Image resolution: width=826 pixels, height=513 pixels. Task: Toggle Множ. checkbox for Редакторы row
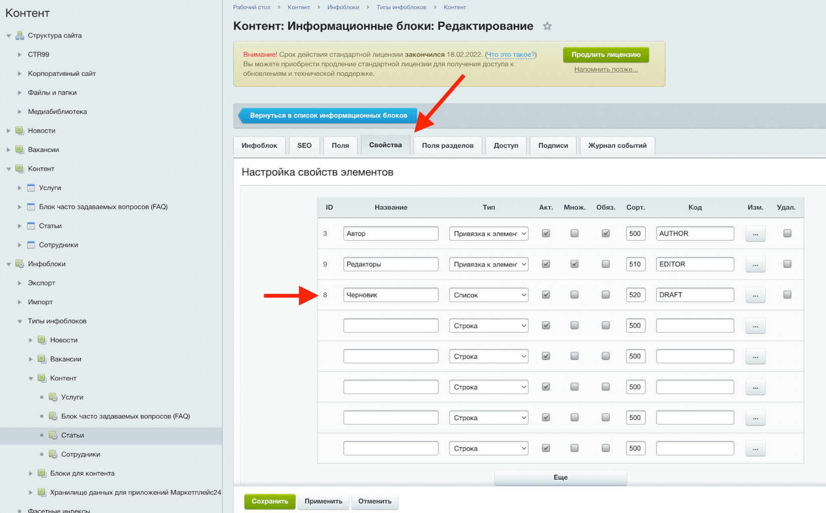coord(575,264)
